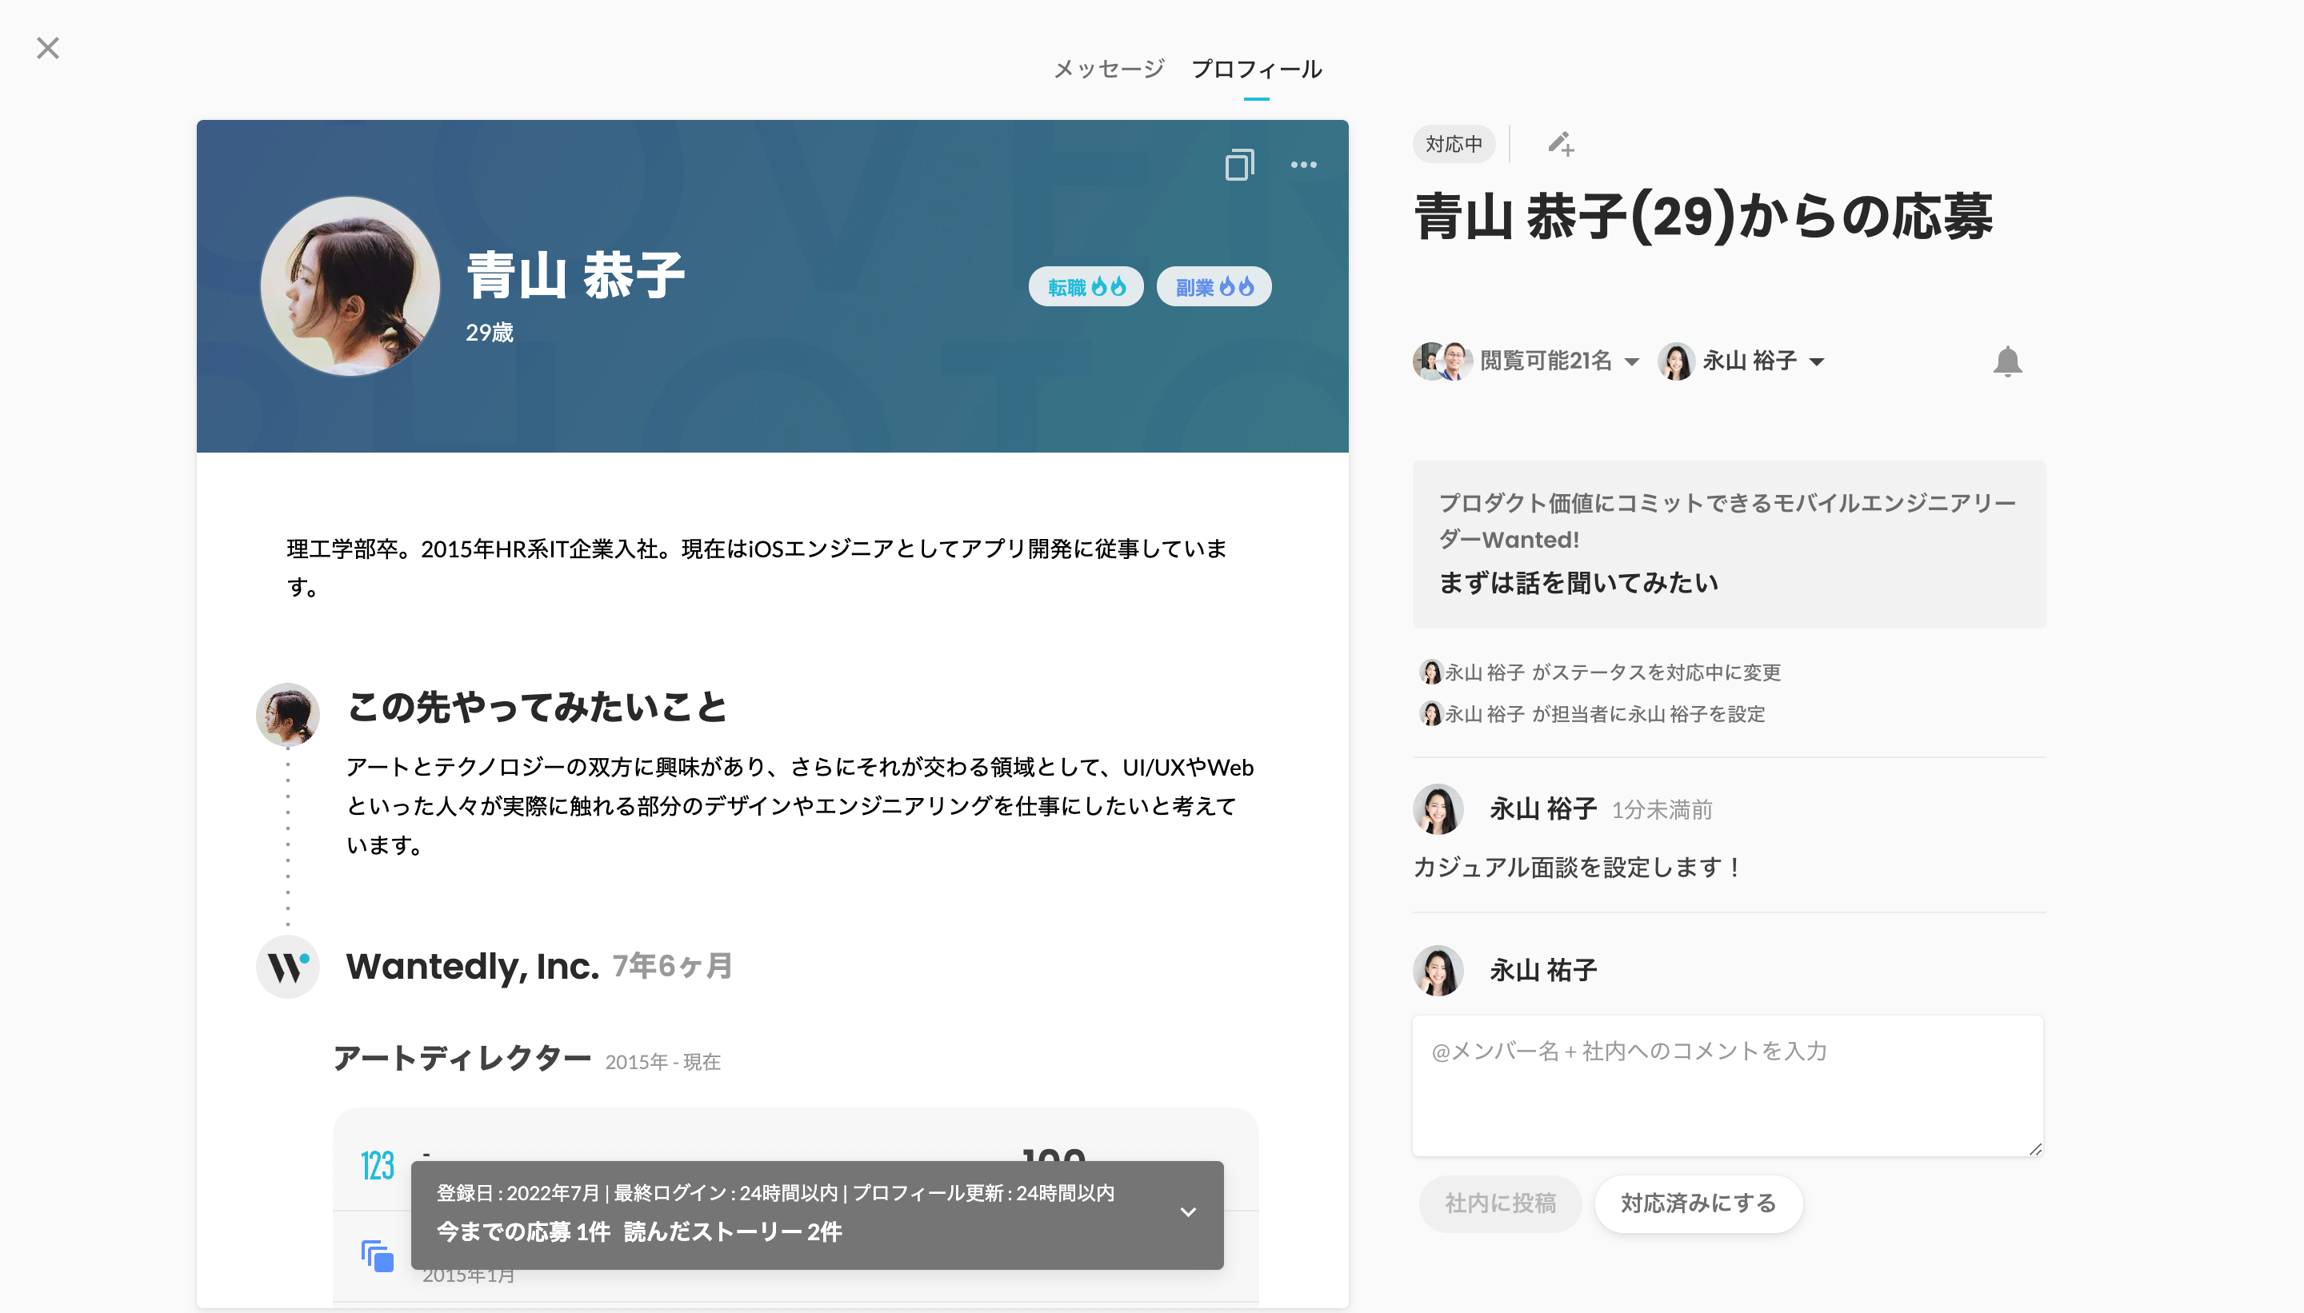2304x1313 pixels.
Task: Select the プロフィール tab
Action: tap(1256, 70)
